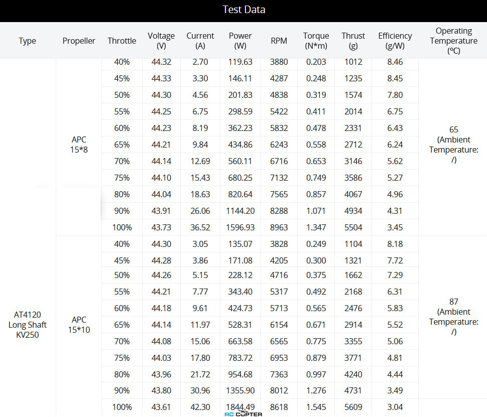Viewport: 487px width, 417px height.
Task: Click the 87 operating temperature cell
Action: [453, 317]
